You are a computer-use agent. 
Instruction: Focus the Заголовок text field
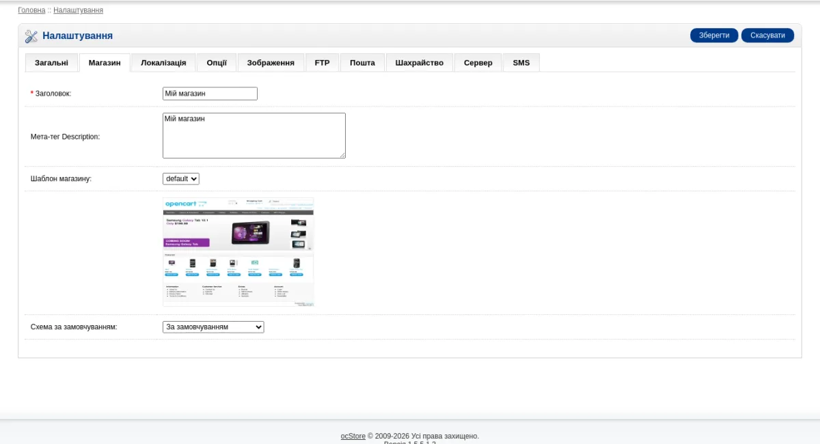210,94
